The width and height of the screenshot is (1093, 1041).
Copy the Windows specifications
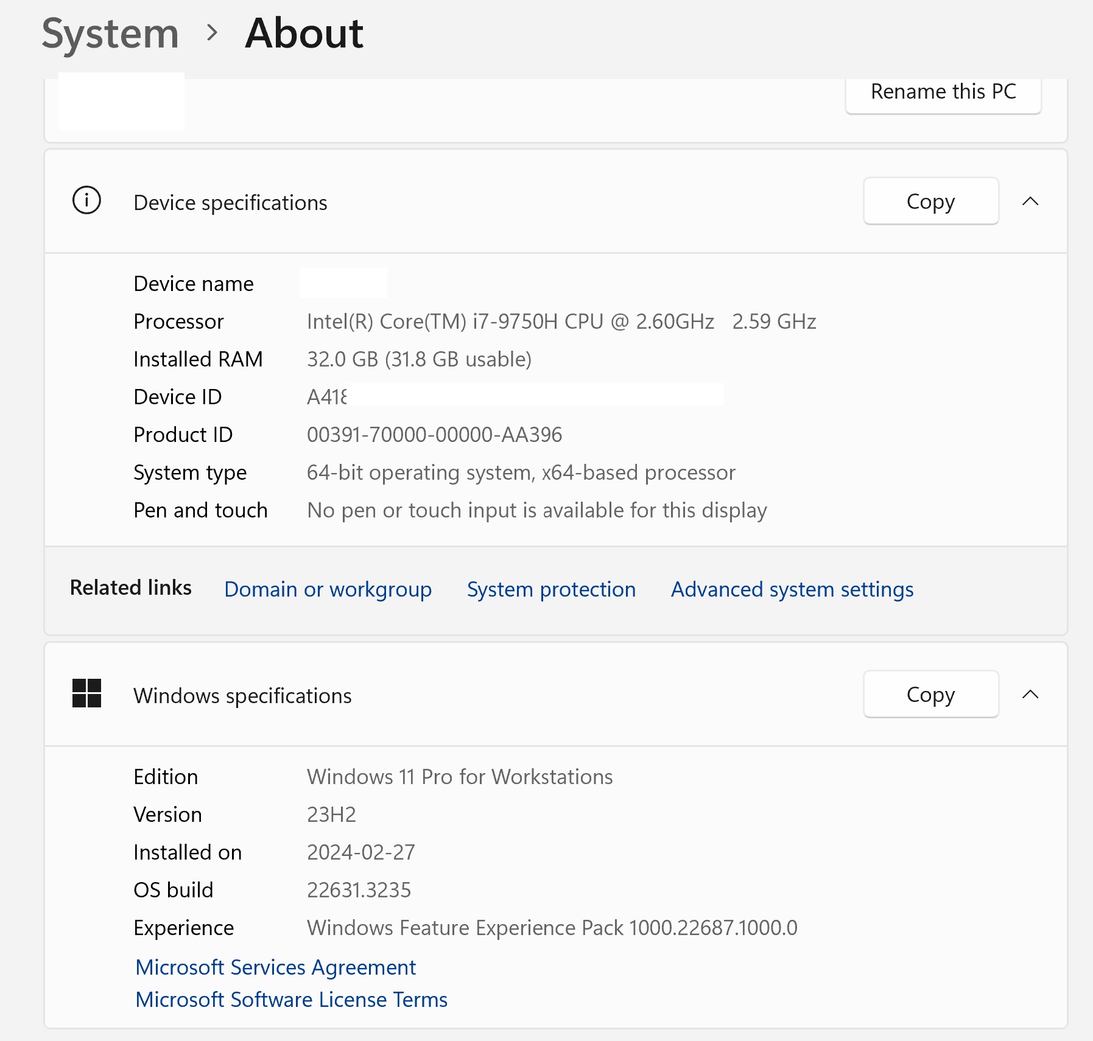coord(930,695)
